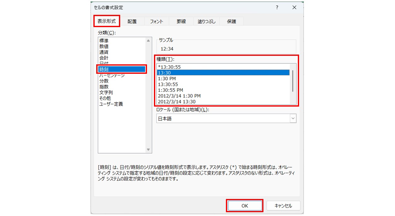This screenshot has width=395, height=216.
Task: Switch to the 表示形式 tab
Action: coord(107,21)
